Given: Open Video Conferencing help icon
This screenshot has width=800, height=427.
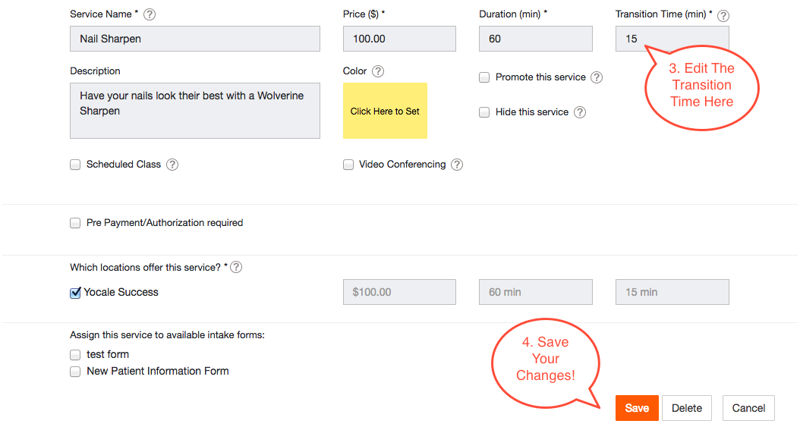Looking at the screenshot, I should (x=457, y=165).
